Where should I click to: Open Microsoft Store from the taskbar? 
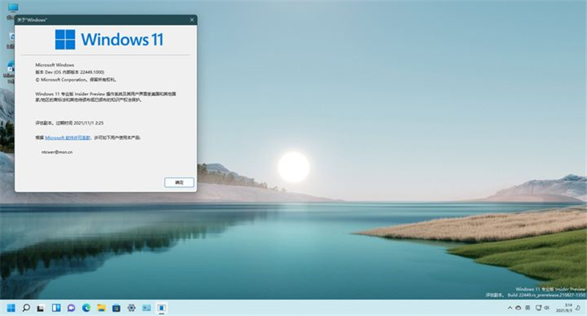(x=116, y=308)
